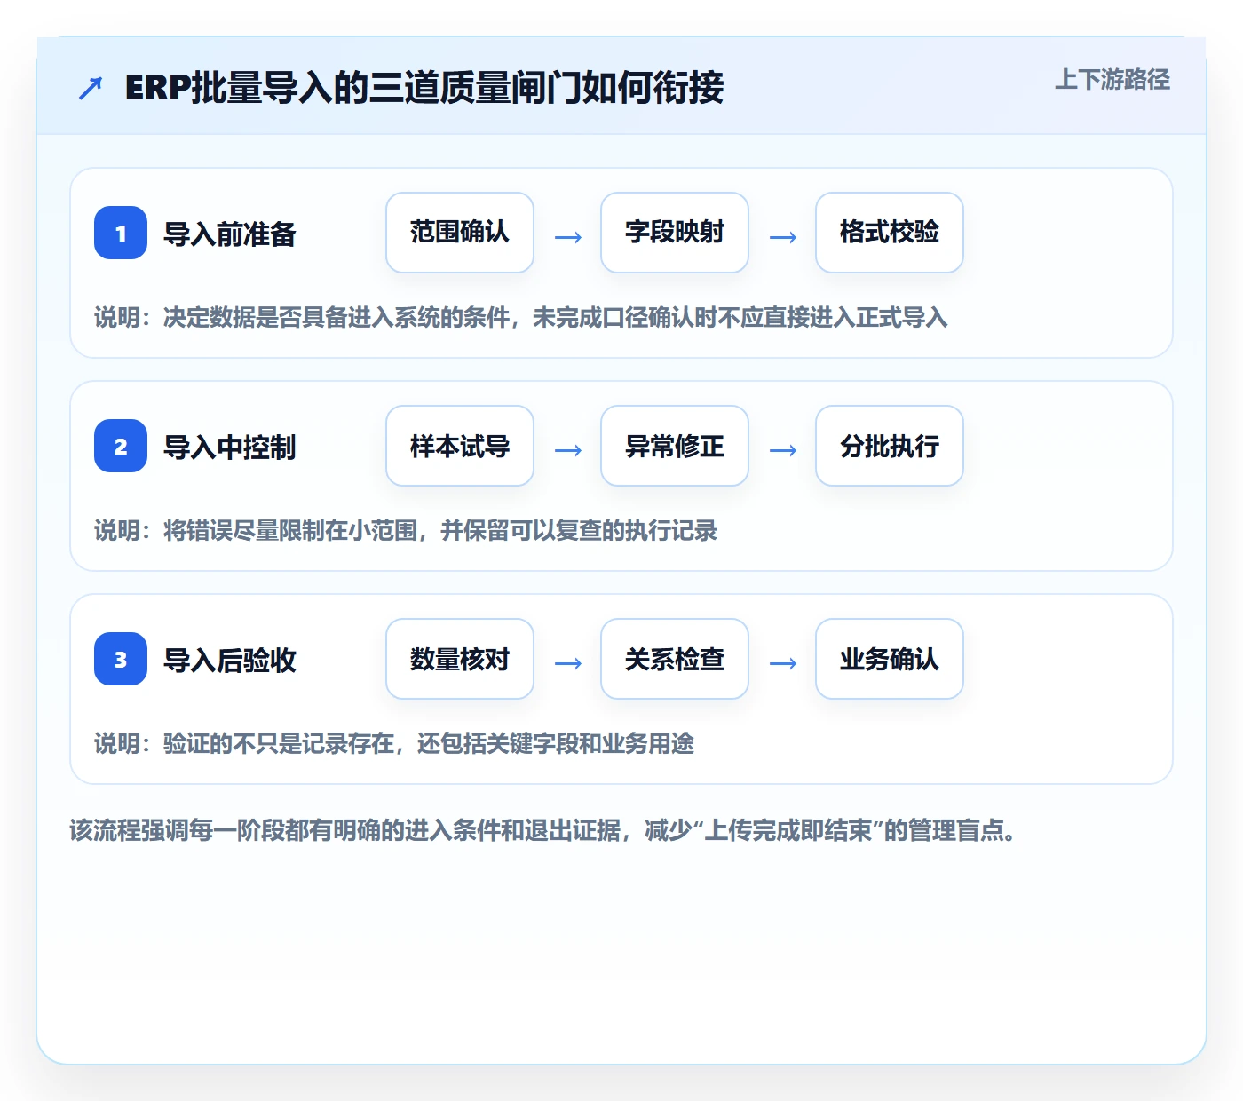Click the 字段映射 step chip

tap(675, 233)
